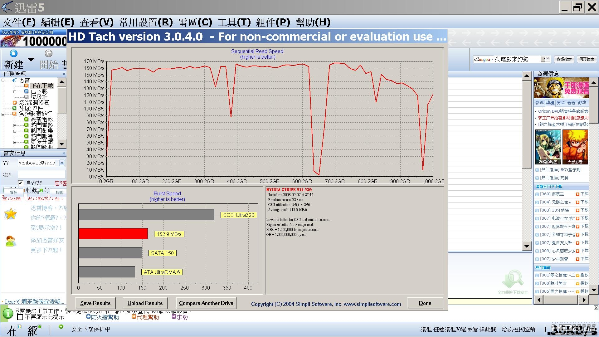This screenshot has height=337, width=599.
Task: Click the 開始 start download icon
Action: [x=48, y=53]
